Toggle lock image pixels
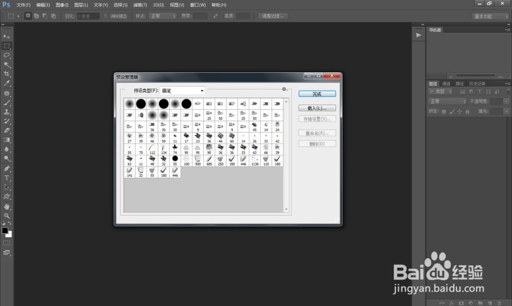The width and height of the screenshot is (512, 306). 452,111
